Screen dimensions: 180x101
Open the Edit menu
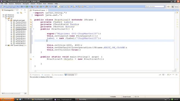coord(6,4)
